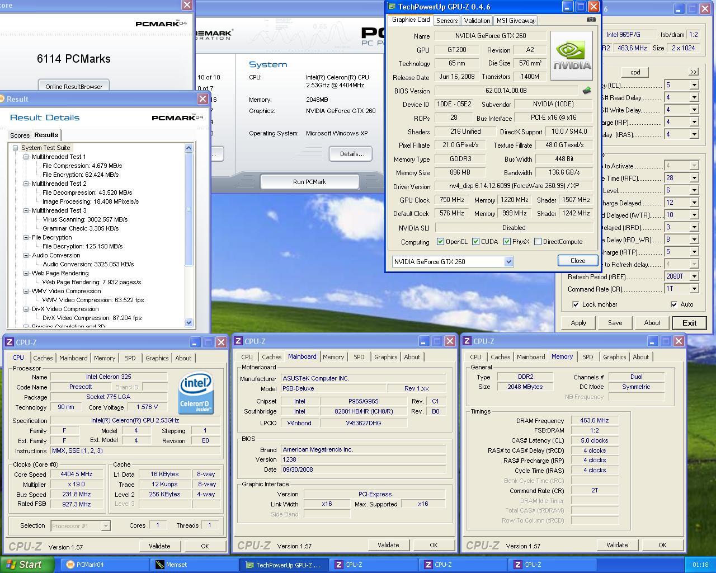Click the Result window title icon
716x573 pixels.
click(x=2, y=99)
